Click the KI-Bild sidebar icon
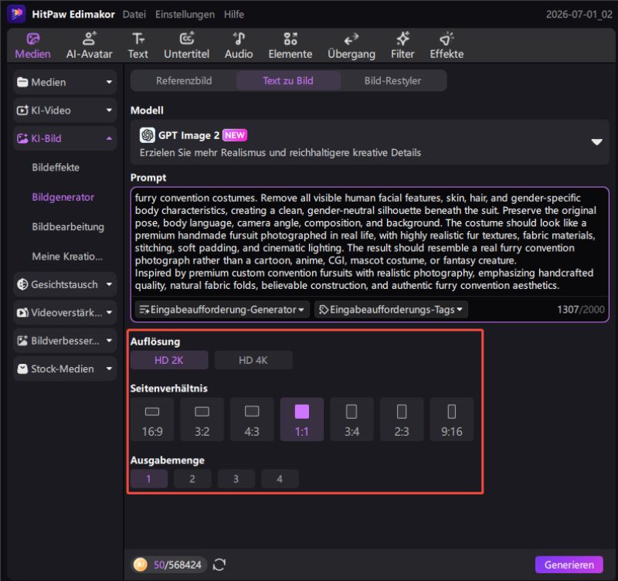Screen dimensions: 618x581 (x=22, y=138)
